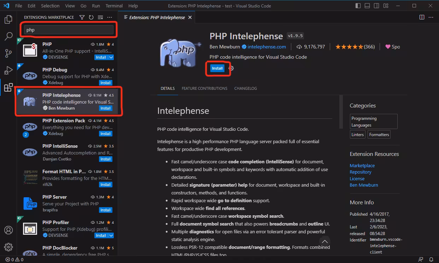The height and width of the screenshot is (263, 439).
Task: Filter extensions with the funnel icon
Action: click(82, 17)
